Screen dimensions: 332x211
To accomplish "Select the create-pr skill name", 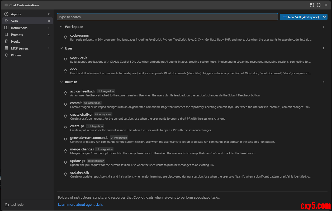I will click(x=77, y=126).
